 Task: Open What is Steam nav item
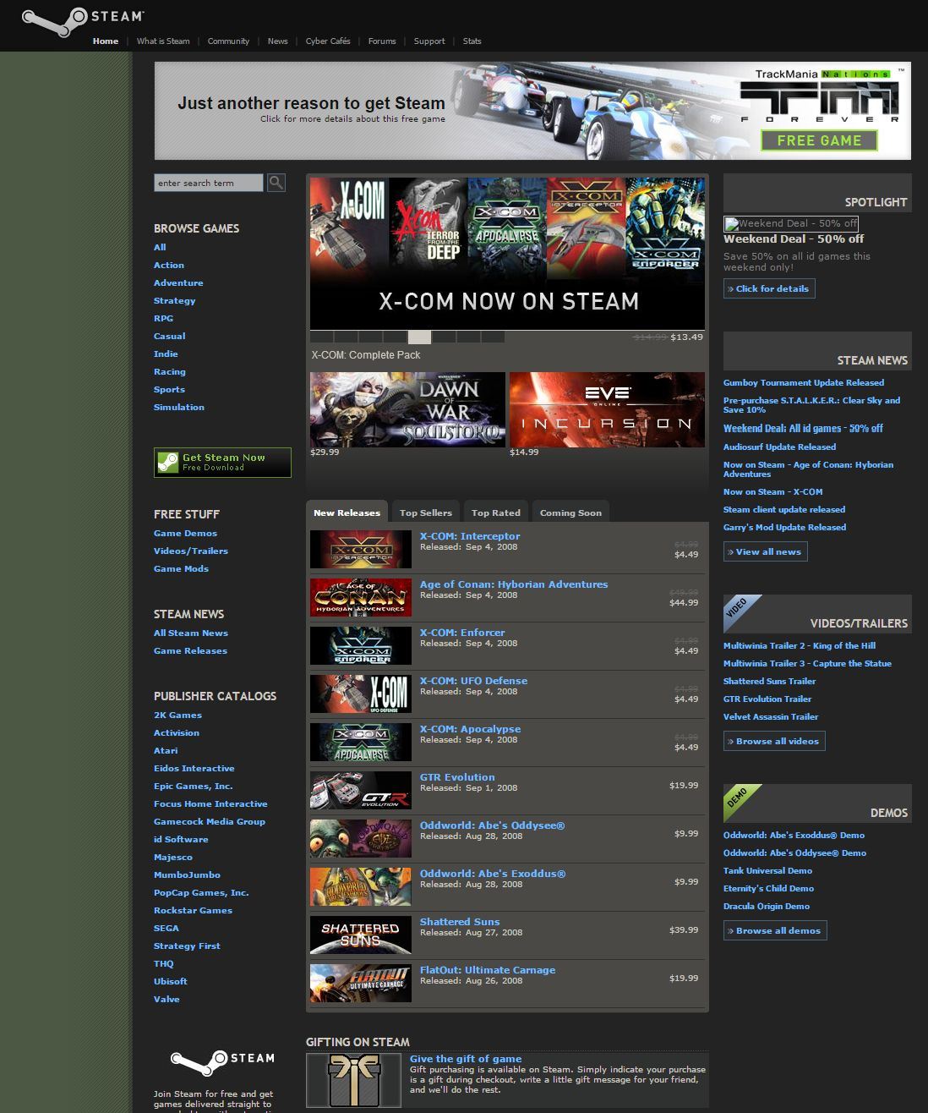163,41
